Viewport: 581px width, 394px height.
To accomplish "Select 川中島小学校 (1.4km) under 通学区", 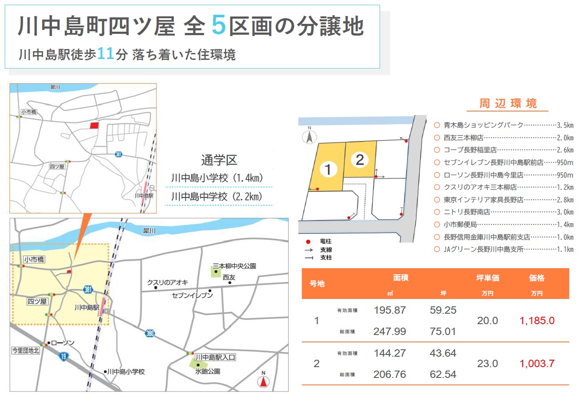I will (217, 178).
